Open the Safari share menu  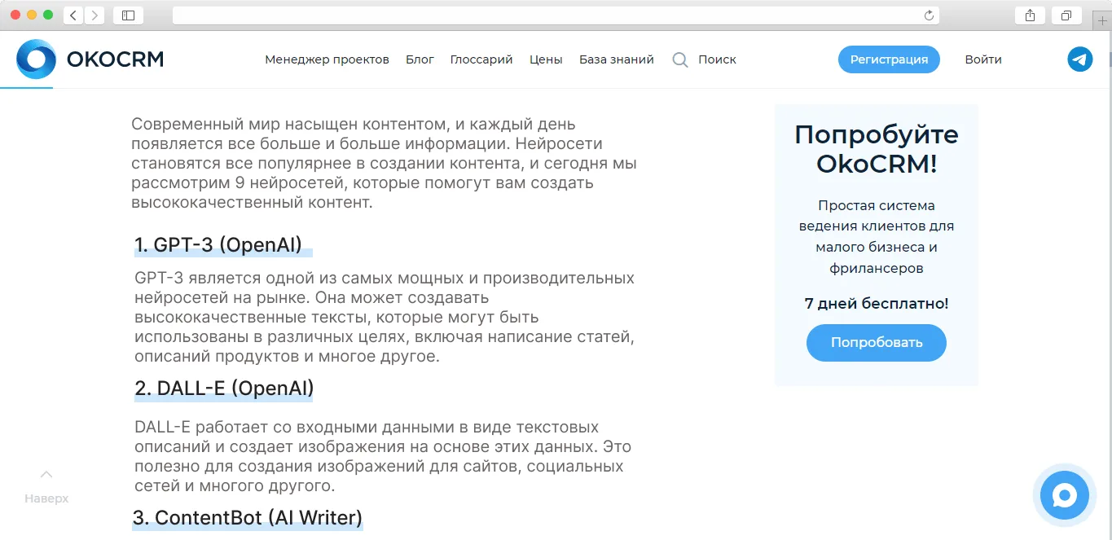(x=1030, y=15)
